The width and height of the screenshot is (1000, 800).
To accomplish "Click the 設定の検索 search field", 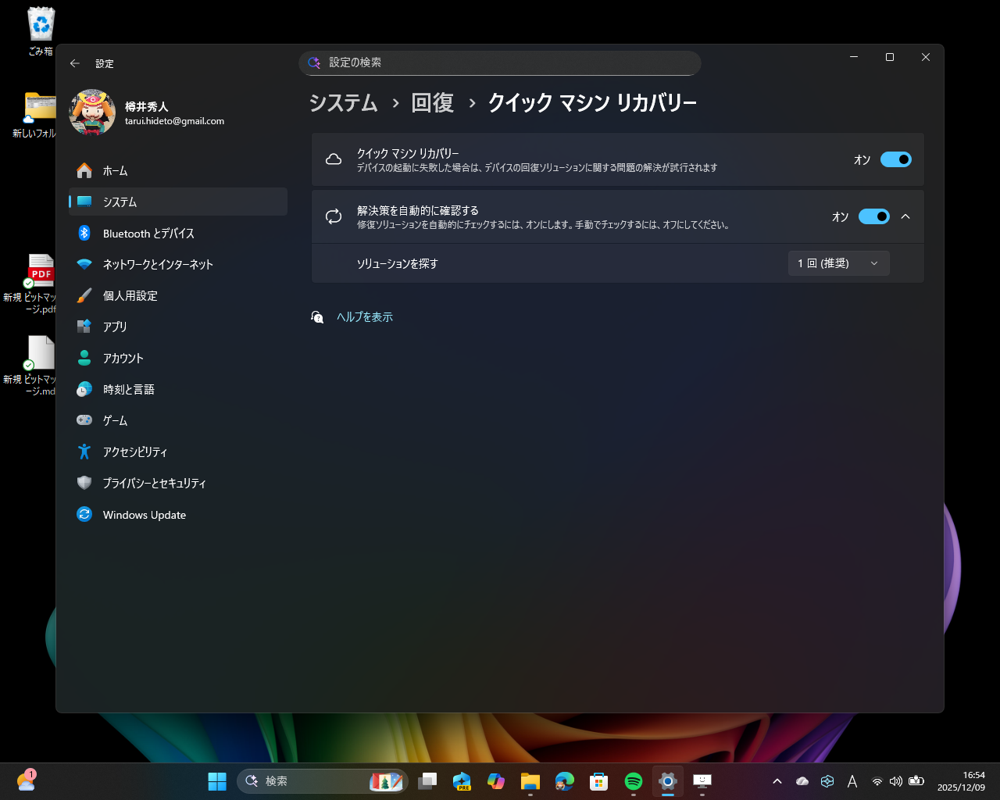I will coord(500,63).
